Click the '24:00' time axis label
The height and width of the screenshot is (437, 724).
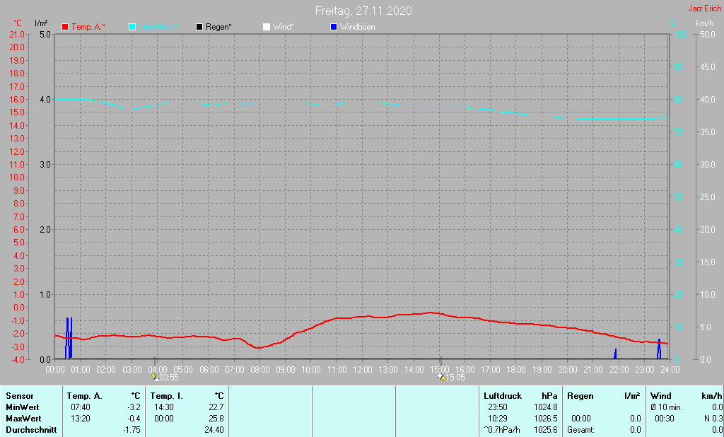[x=670, y=370]
